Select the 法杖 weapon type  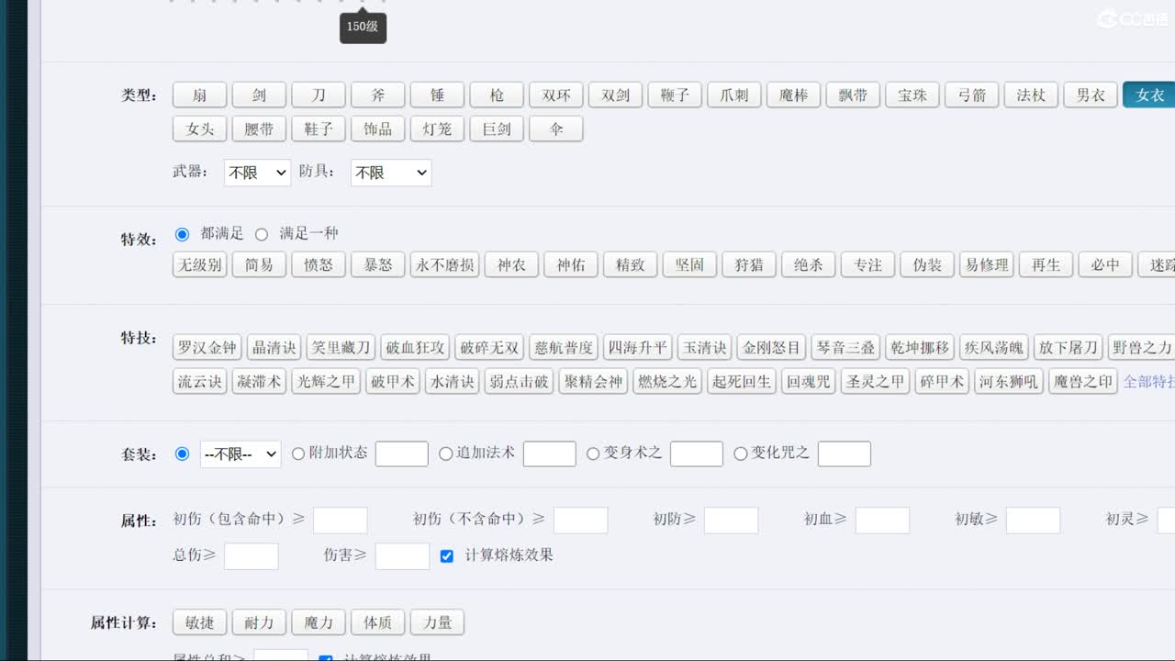pyautogui.click(x=1031, y=95)
